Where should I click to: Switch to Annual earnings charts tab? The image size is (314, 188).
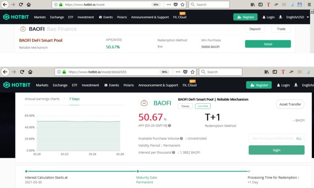[x=42, y=99]
